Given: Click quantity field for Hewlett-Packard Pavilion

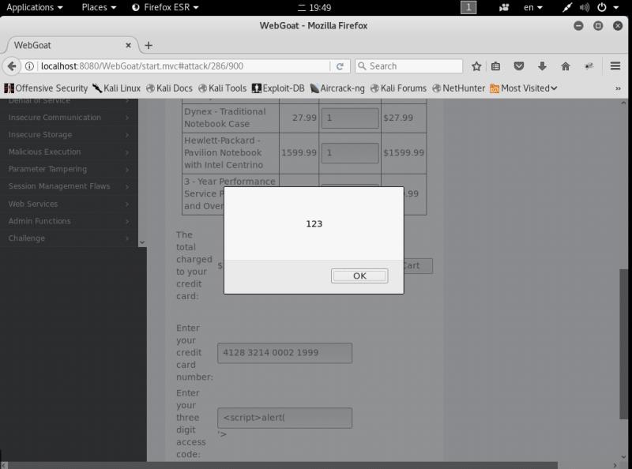Looking at the screenshot, I should point(350,153).
